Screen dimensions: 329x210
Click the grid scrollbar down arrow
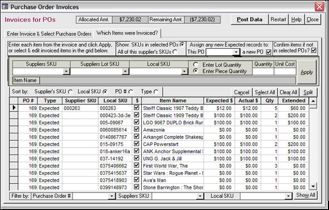pyautogui.click(x=313, y=186)
